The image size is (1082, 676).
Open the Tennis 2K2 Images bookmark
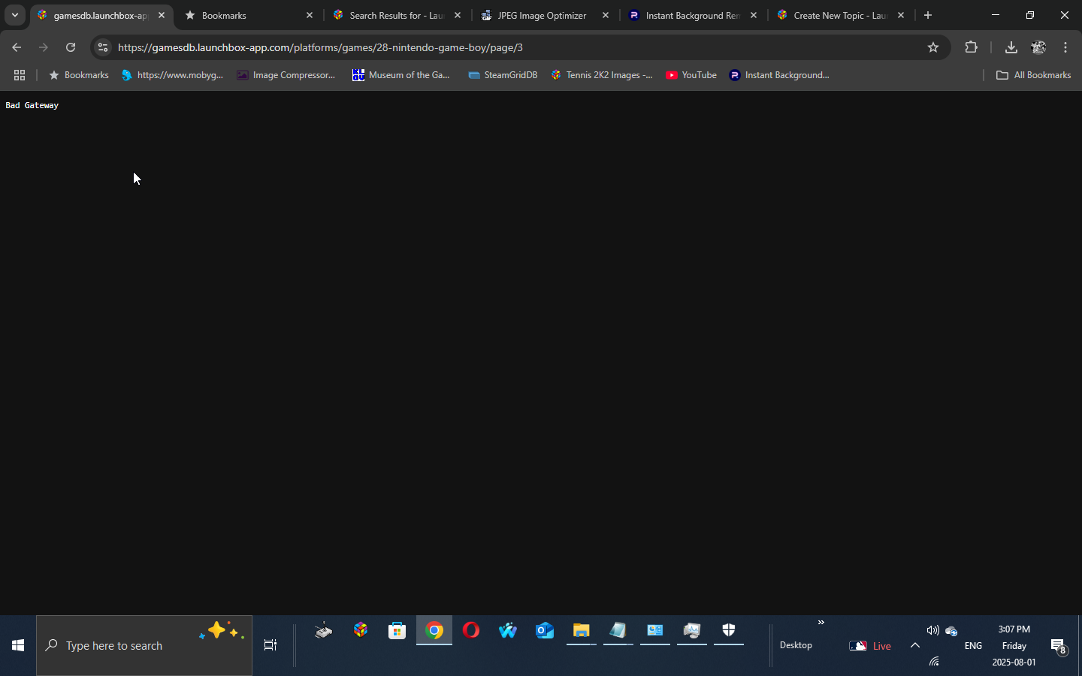pyautogui.click(x=602, y=75)
